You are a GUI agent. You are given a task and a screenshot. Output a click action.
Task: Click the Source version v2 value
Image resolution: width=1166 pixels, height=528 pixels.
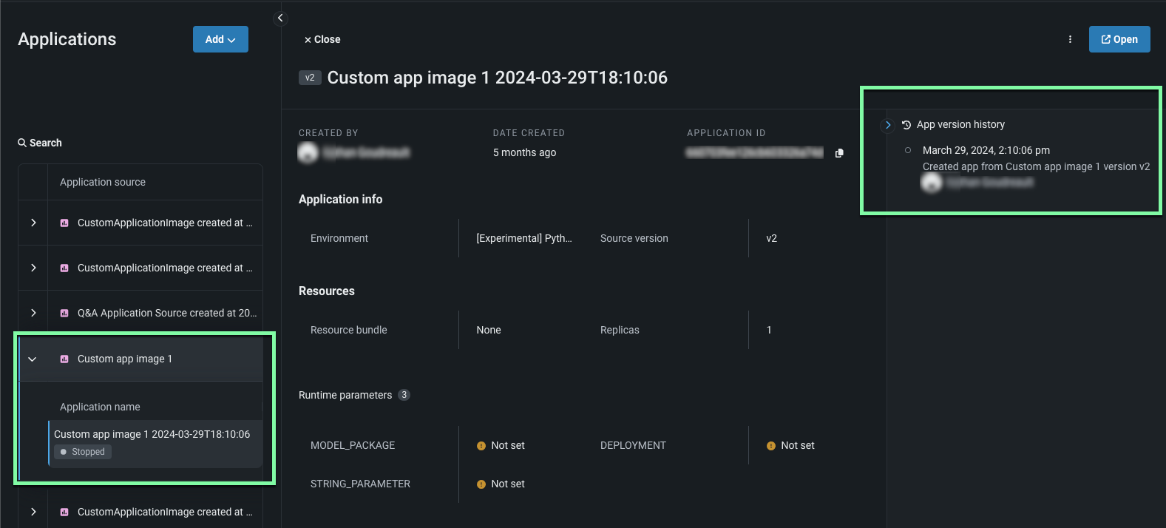pos(771,238)
